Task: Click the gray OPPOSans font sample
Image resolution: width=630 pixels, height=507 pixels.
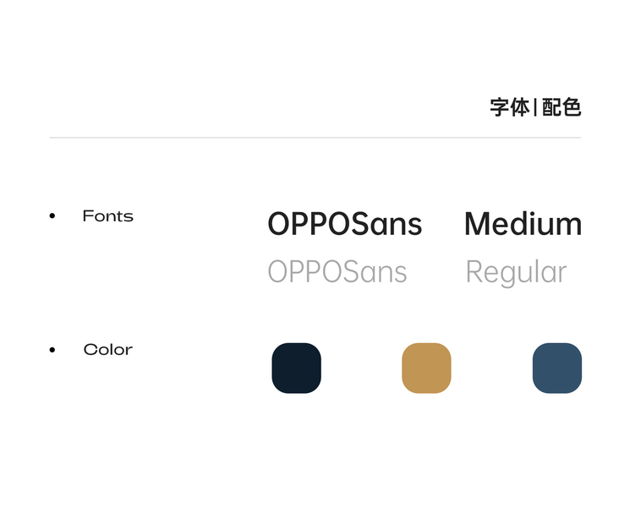Action: pos(337,272)
